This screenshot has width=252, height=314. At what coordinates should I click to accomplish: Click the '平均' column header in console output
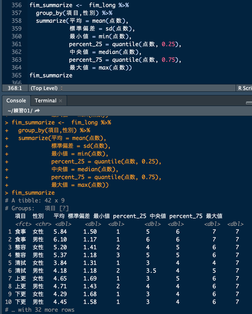pyautogui.click(x=59, y=216)
